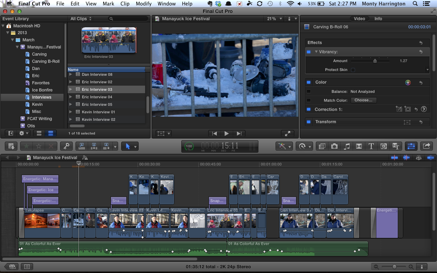
Task: Click the Insert clip edit icon
Action: click(x=94, y=146)
